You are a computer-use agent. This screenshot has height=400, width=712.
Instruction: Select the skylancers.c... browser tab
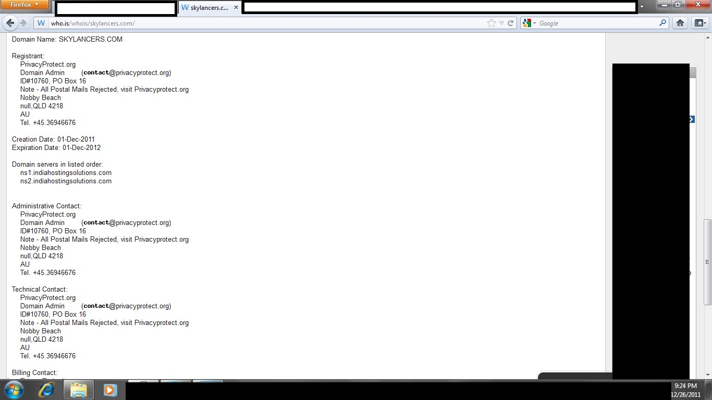click(x=210, y=8)
